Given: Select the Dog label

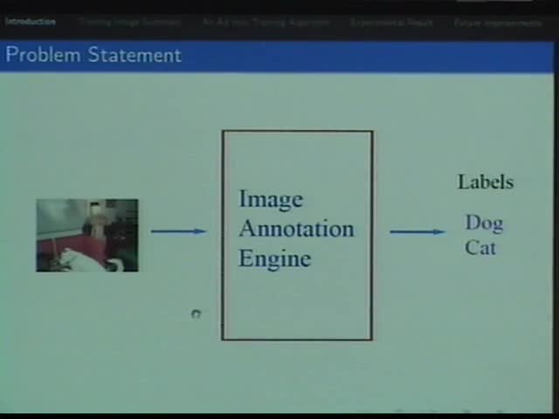Looking at the screenshot, I should click(x=484, y=223).
